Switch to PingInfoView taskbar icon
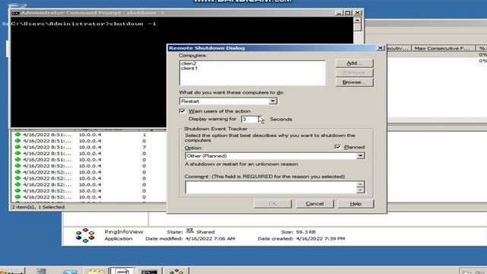Image resolution: width=487 pixels, height=274 pixels. (x=176, y=271)
